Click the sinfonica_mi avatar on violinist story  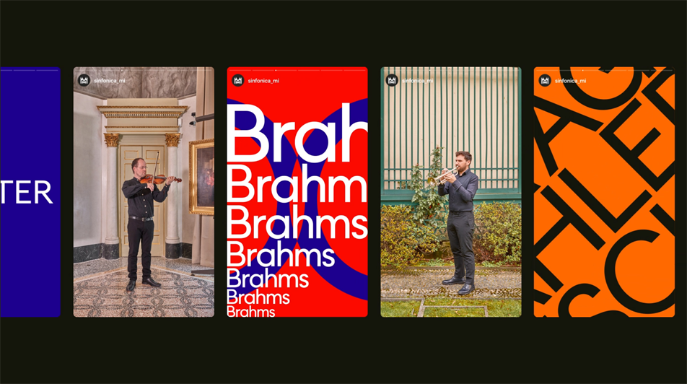(x=84, y=81)
